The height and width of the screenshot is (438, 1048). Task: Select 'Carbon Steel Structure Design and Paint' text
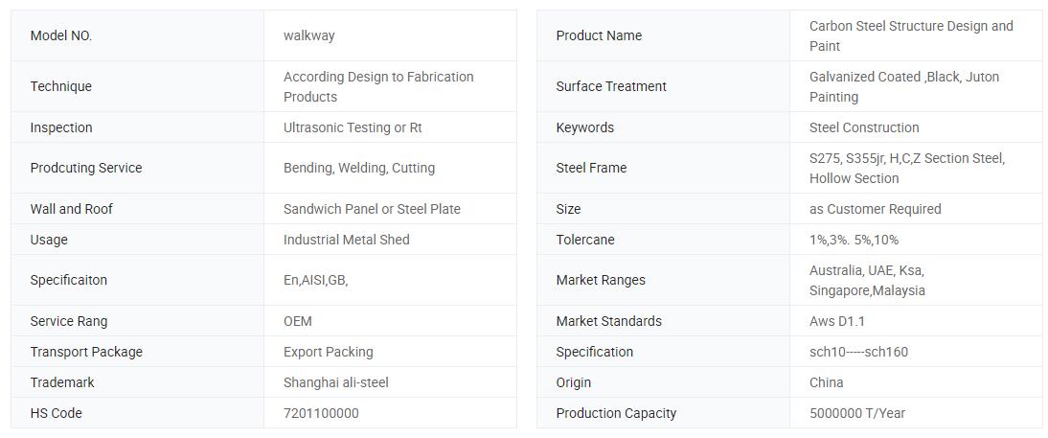click(x=911, y=36)
